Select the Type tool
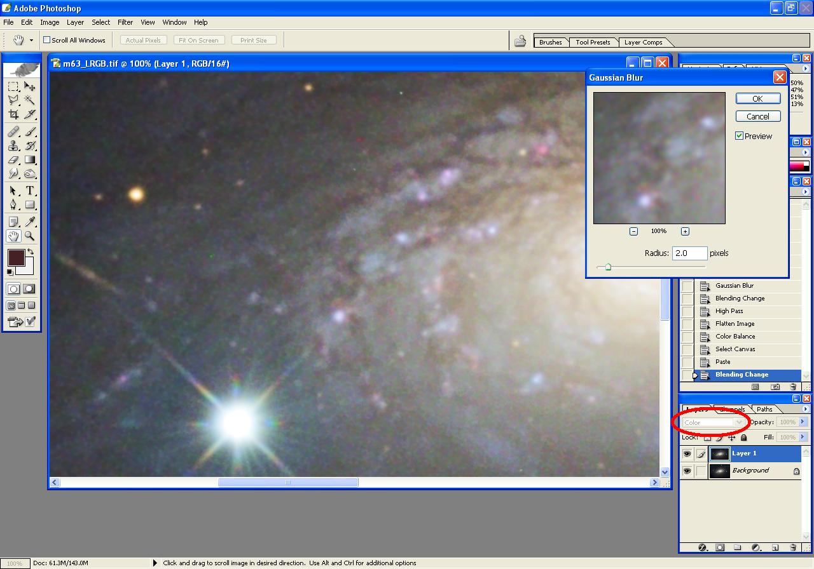The image size is (814, 569). click(29, 191)
